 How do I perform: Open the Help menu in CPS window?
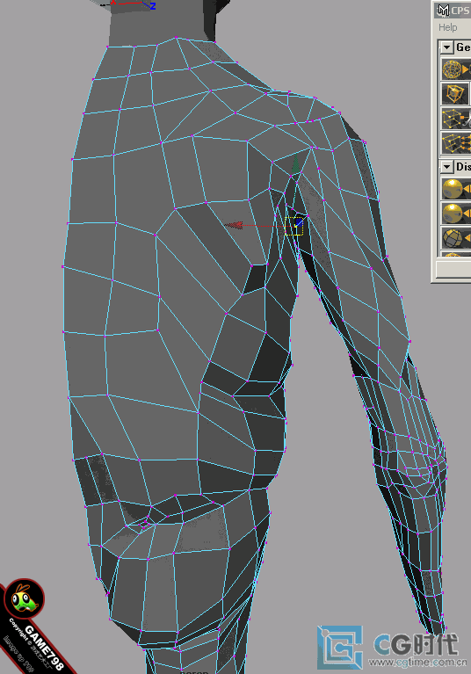447,27
